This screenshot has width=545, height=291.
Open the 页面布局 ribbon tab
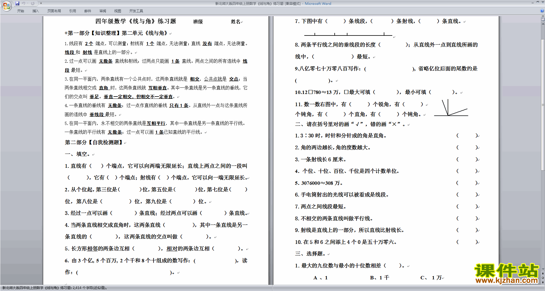[54, 11]
